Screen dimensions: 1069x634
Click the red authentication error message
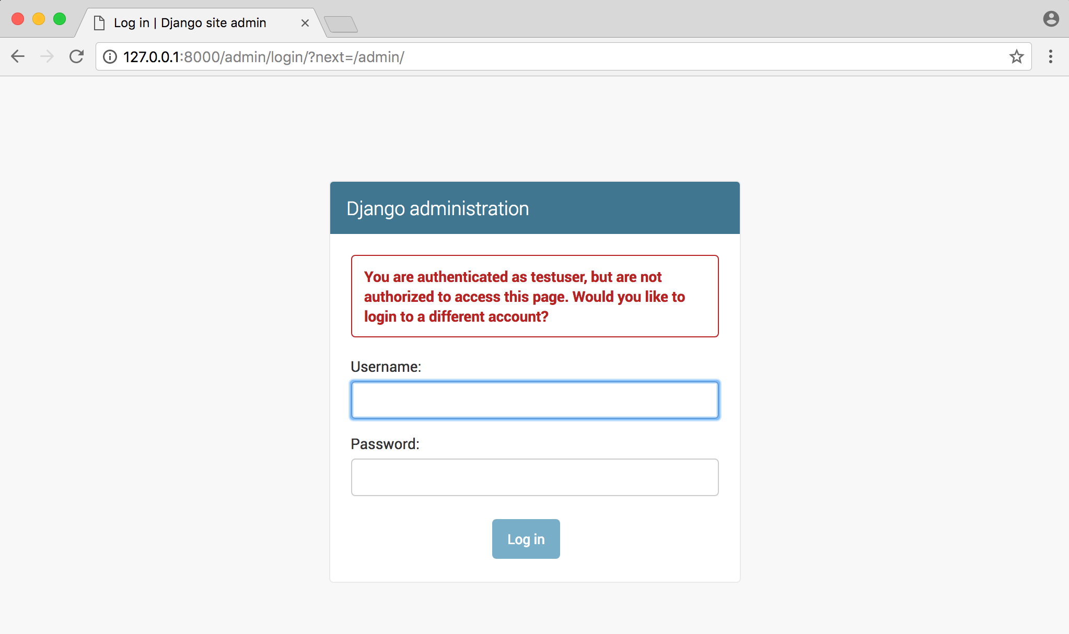pos(535,296)
